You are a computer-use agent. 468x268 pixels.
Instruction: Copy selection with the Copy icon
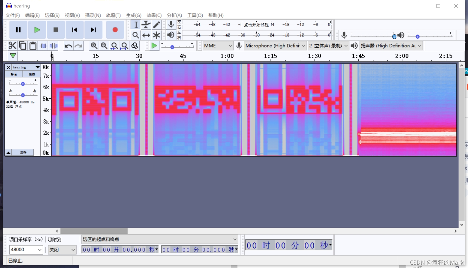(x=23, y=46)
